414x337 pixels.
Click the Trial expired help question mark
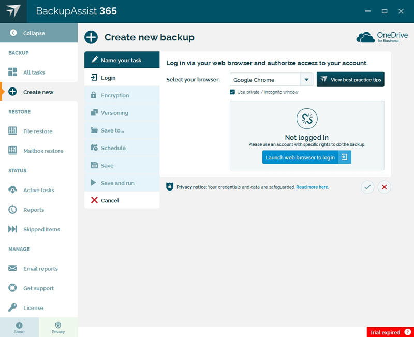coord(408,332)
